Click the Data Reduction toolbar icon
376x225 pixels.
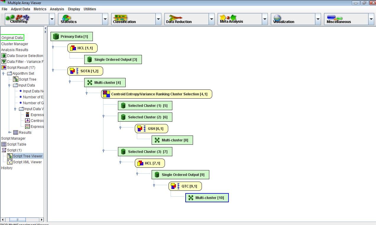[179, 19]
